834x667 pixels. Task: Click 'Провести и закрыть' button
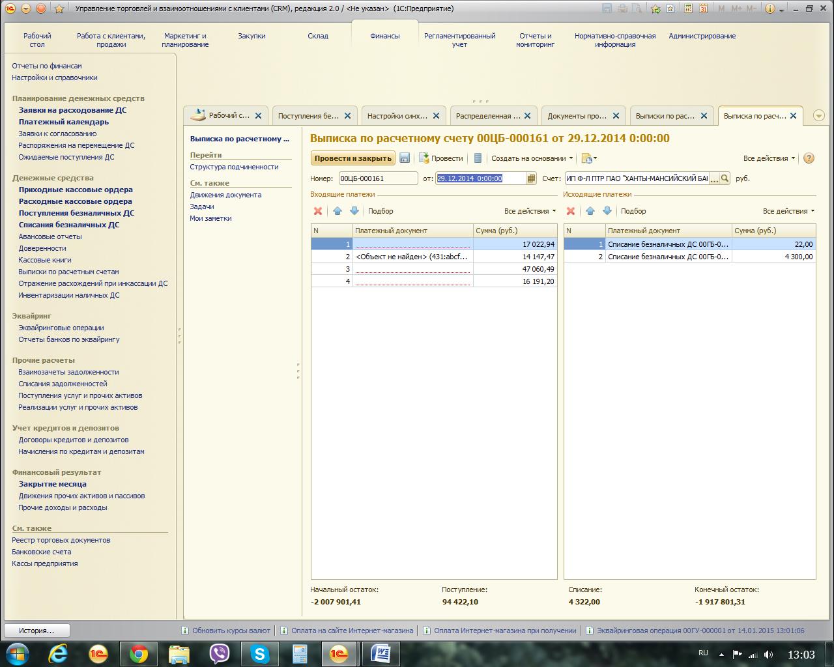point(352,158)
